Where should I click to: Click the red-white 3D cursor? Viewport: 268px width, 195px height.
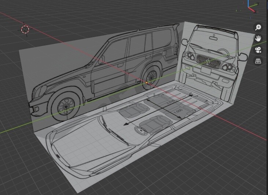pyautogui.click(x=25, y=29)
